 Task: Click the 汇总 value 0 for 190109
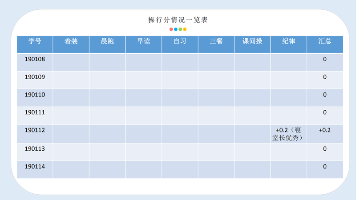click(325, 77)
